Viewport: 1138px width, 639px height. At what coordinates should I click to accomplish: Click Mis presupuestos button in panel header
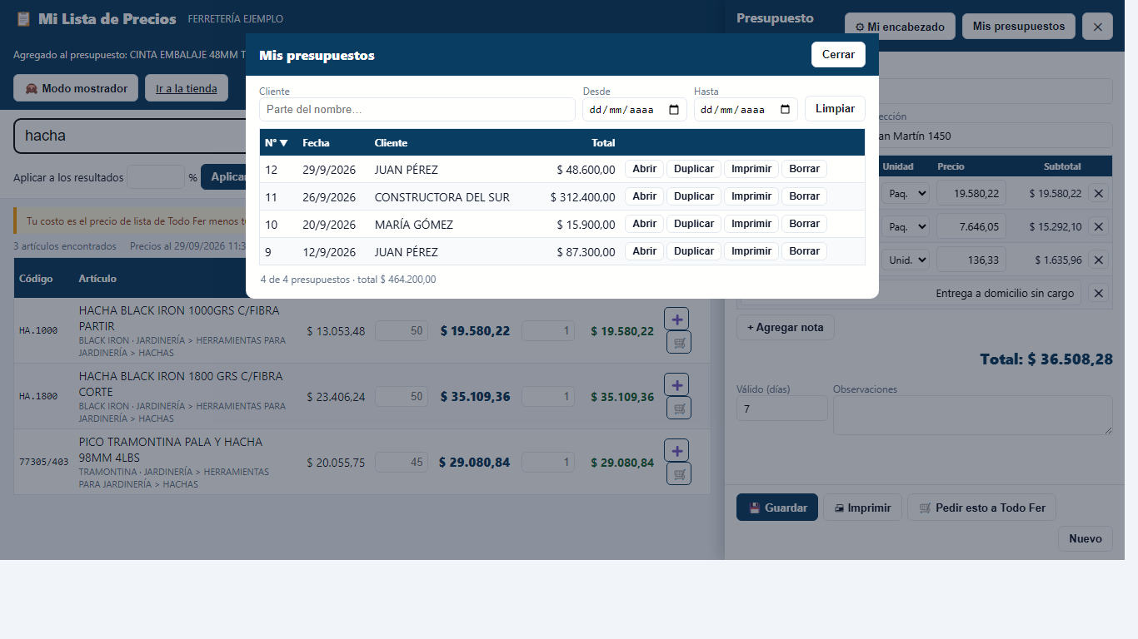coord(1019,27)
